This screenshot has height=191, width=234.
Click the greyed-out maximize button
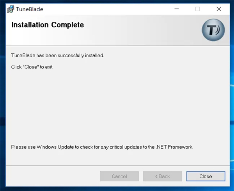tap(197, 9)
